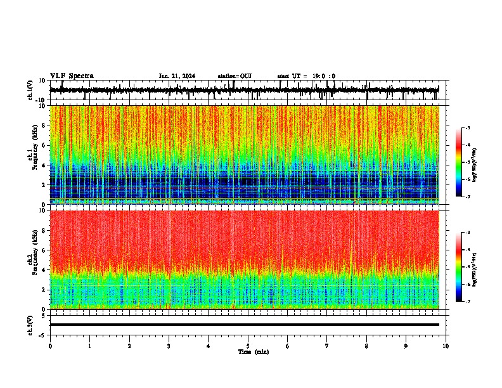502x388 pixels.
Task: Click the "ch.3(V)" axis label
Action: [x=30, y=325]
